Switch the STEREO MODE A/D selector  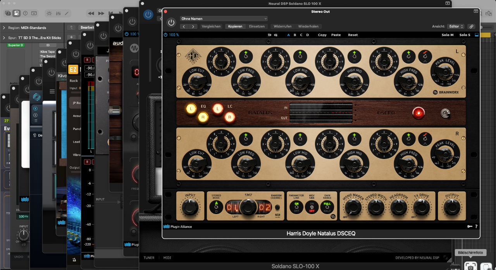(216, 207)
